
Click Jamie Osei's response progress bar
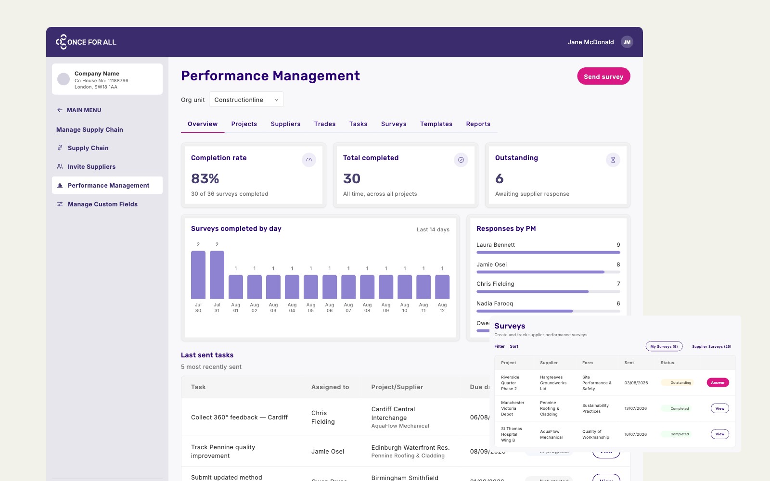tap(548, 272)
